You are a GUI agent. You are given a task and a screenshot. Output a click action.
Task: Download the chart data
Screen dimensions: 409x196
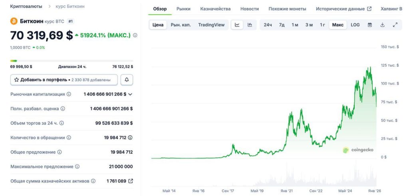(x=382, y=25)
